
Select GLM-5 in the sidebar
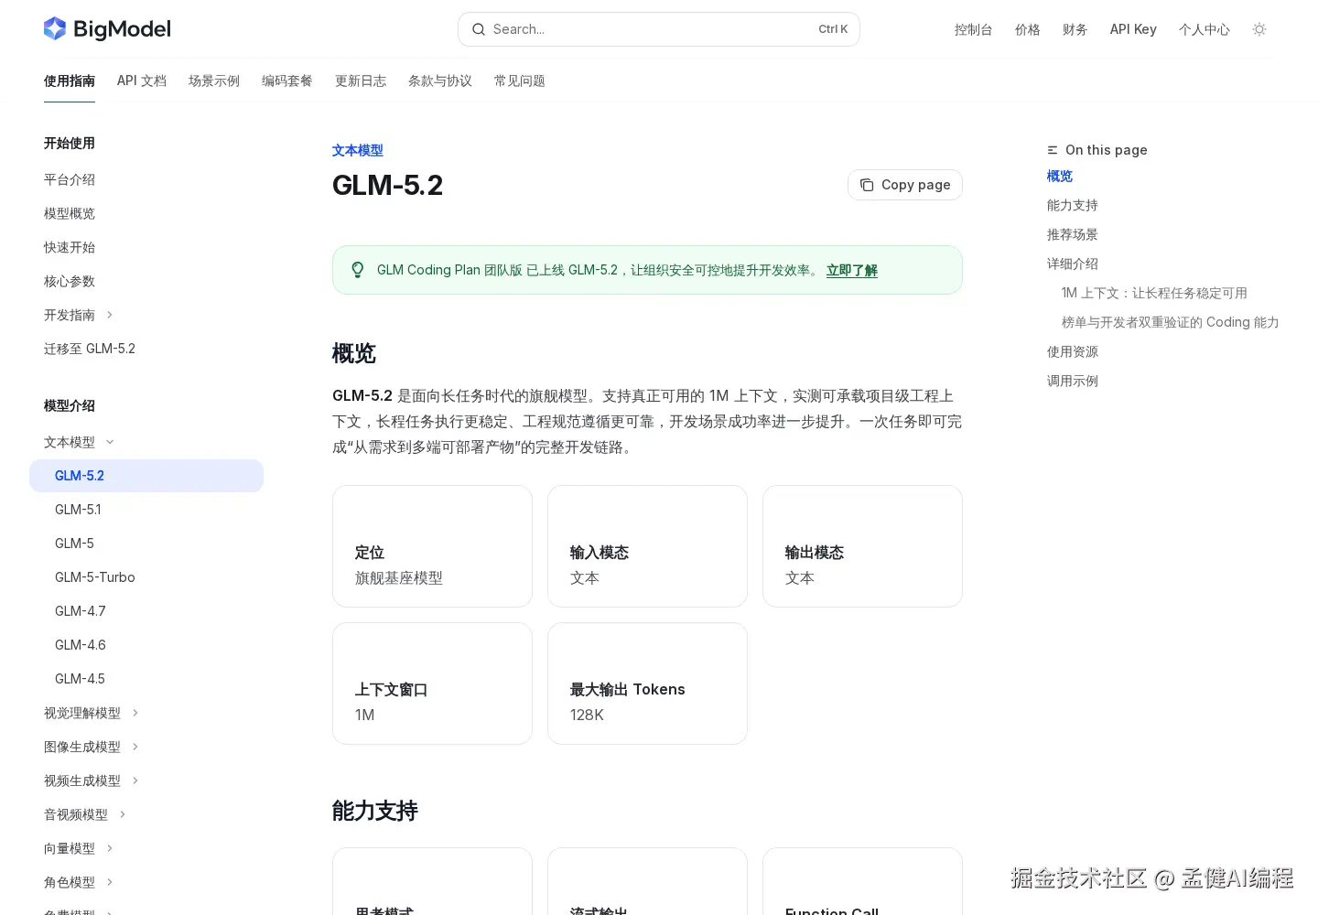click(75, 544)
